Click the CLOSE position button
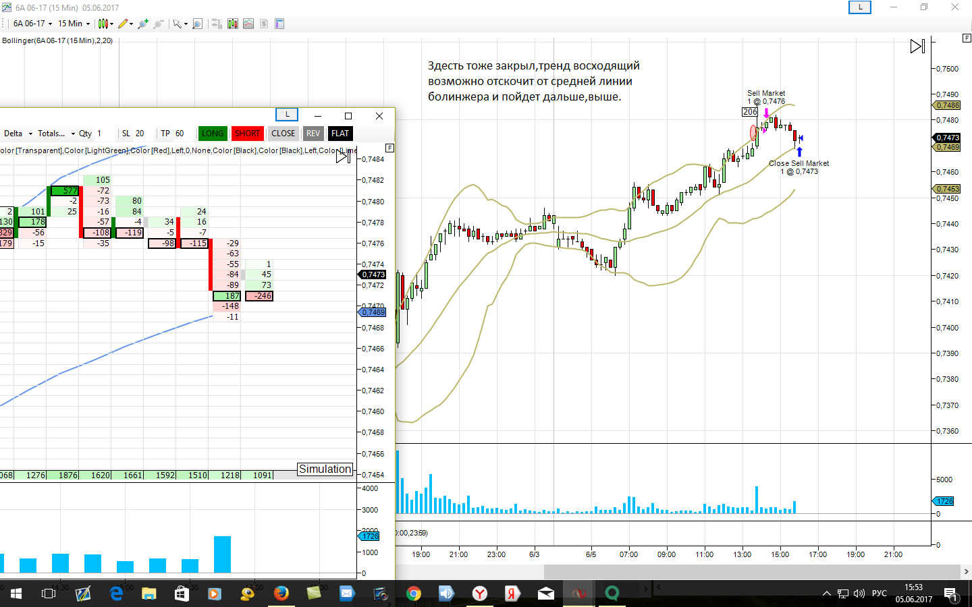Screen dimensions: 972x607 [x=283, y=134]
